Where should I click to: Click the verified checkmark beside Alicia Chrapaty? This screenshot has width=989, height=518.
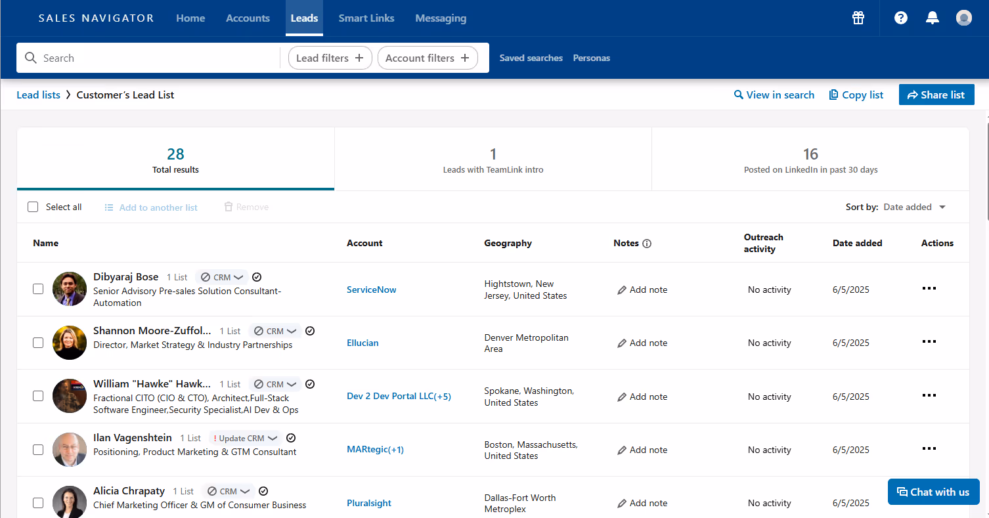[x=263, y=491]
